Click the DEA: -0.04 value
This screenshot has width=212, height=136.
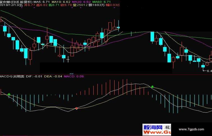click(x=53, y=77)
